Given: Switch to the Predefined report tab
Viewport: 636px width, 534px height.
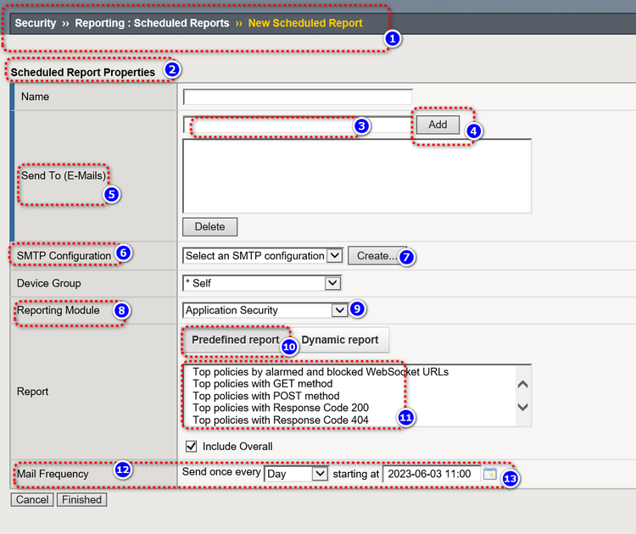Looking at the screenshot, I should pos(235,340).
